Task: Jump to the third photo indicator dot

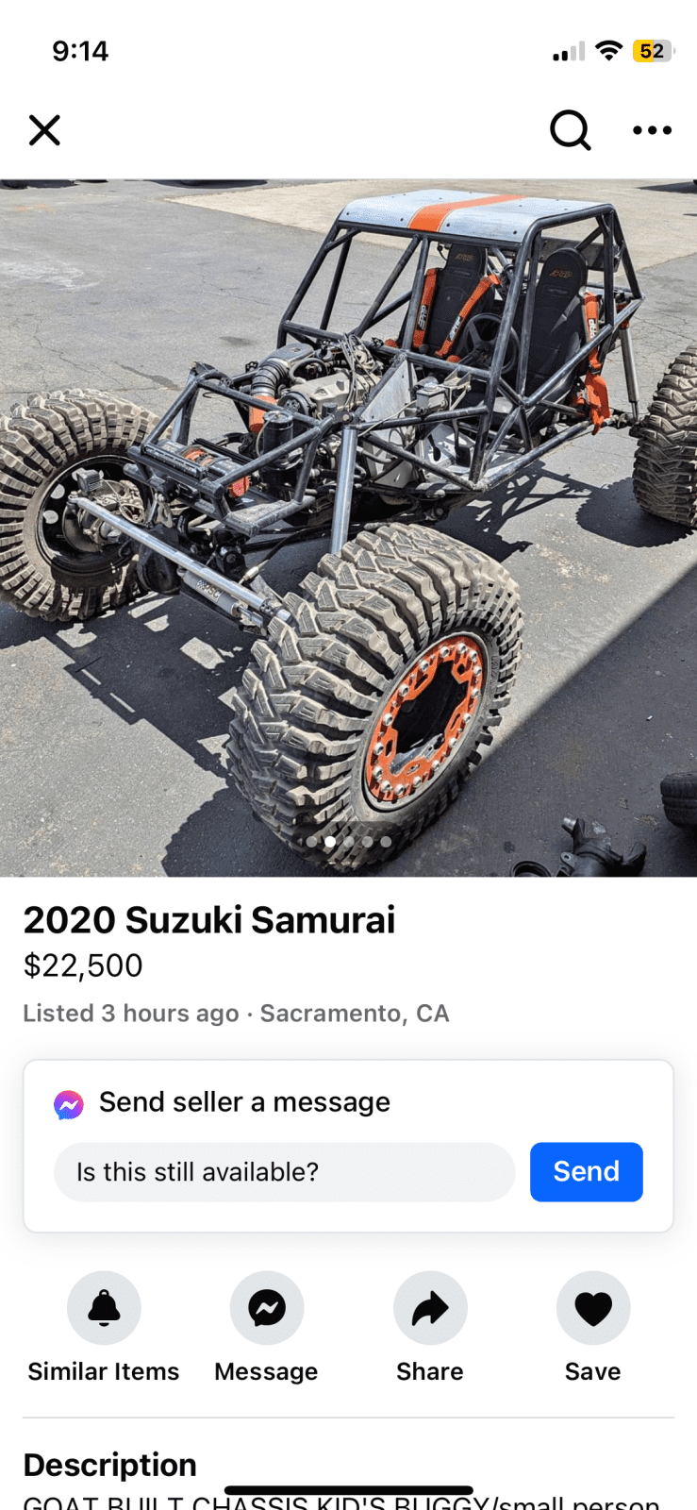Action: pyautogui.click(x=349, y=841)
